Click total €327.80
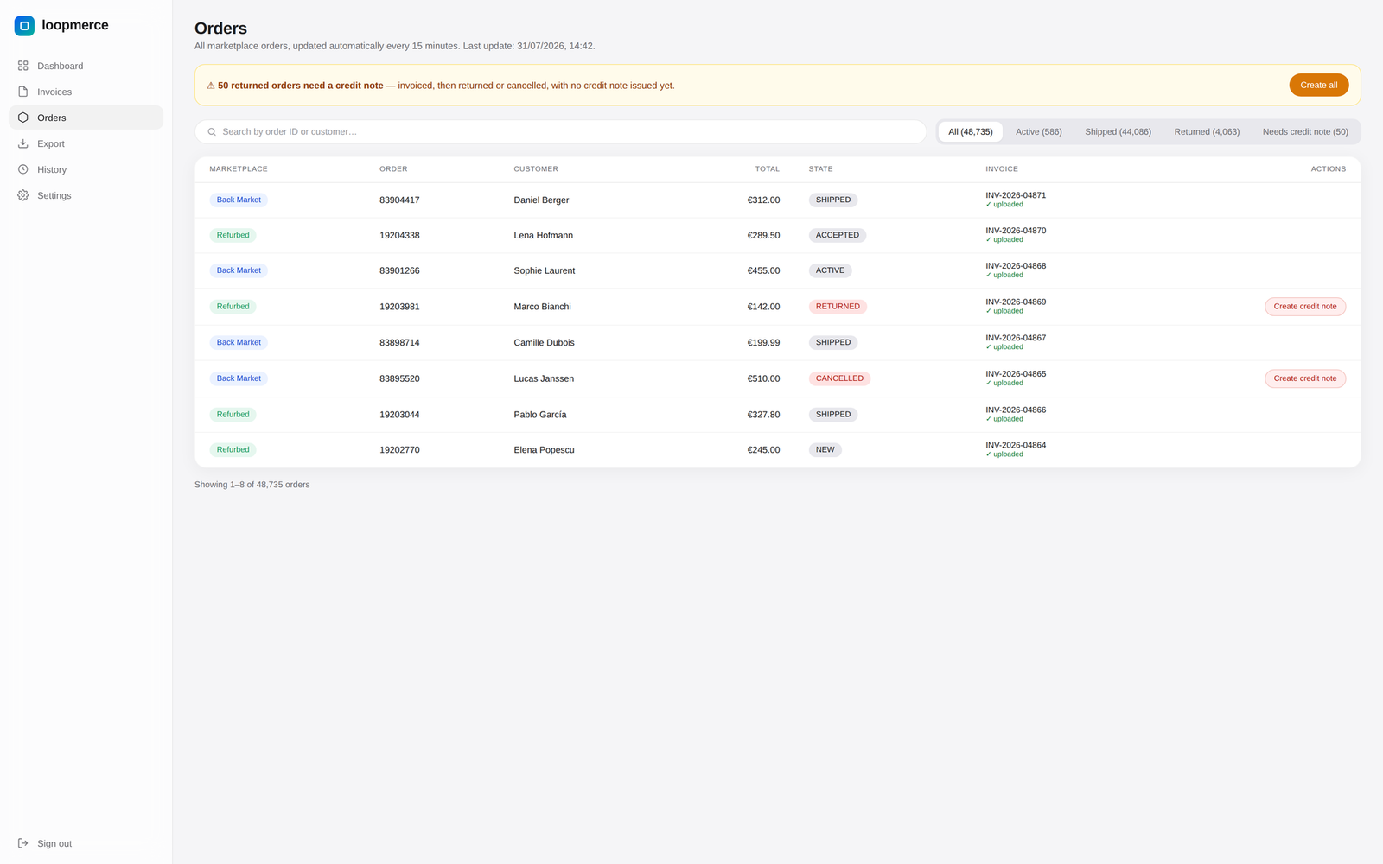This screenshot has width=1383, height=864. [x=763, y=415]
